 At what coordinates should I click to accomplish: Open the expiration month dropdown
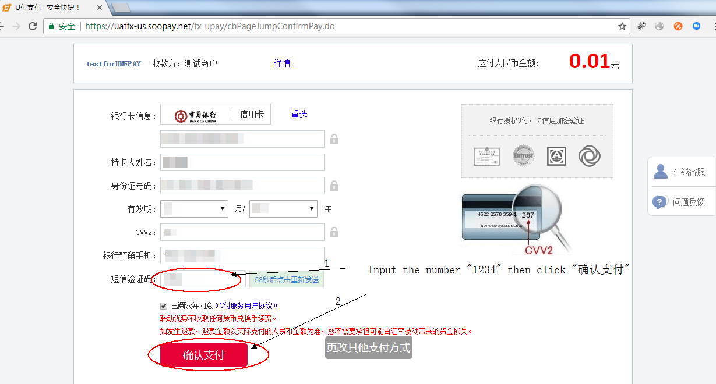(194, 208)
